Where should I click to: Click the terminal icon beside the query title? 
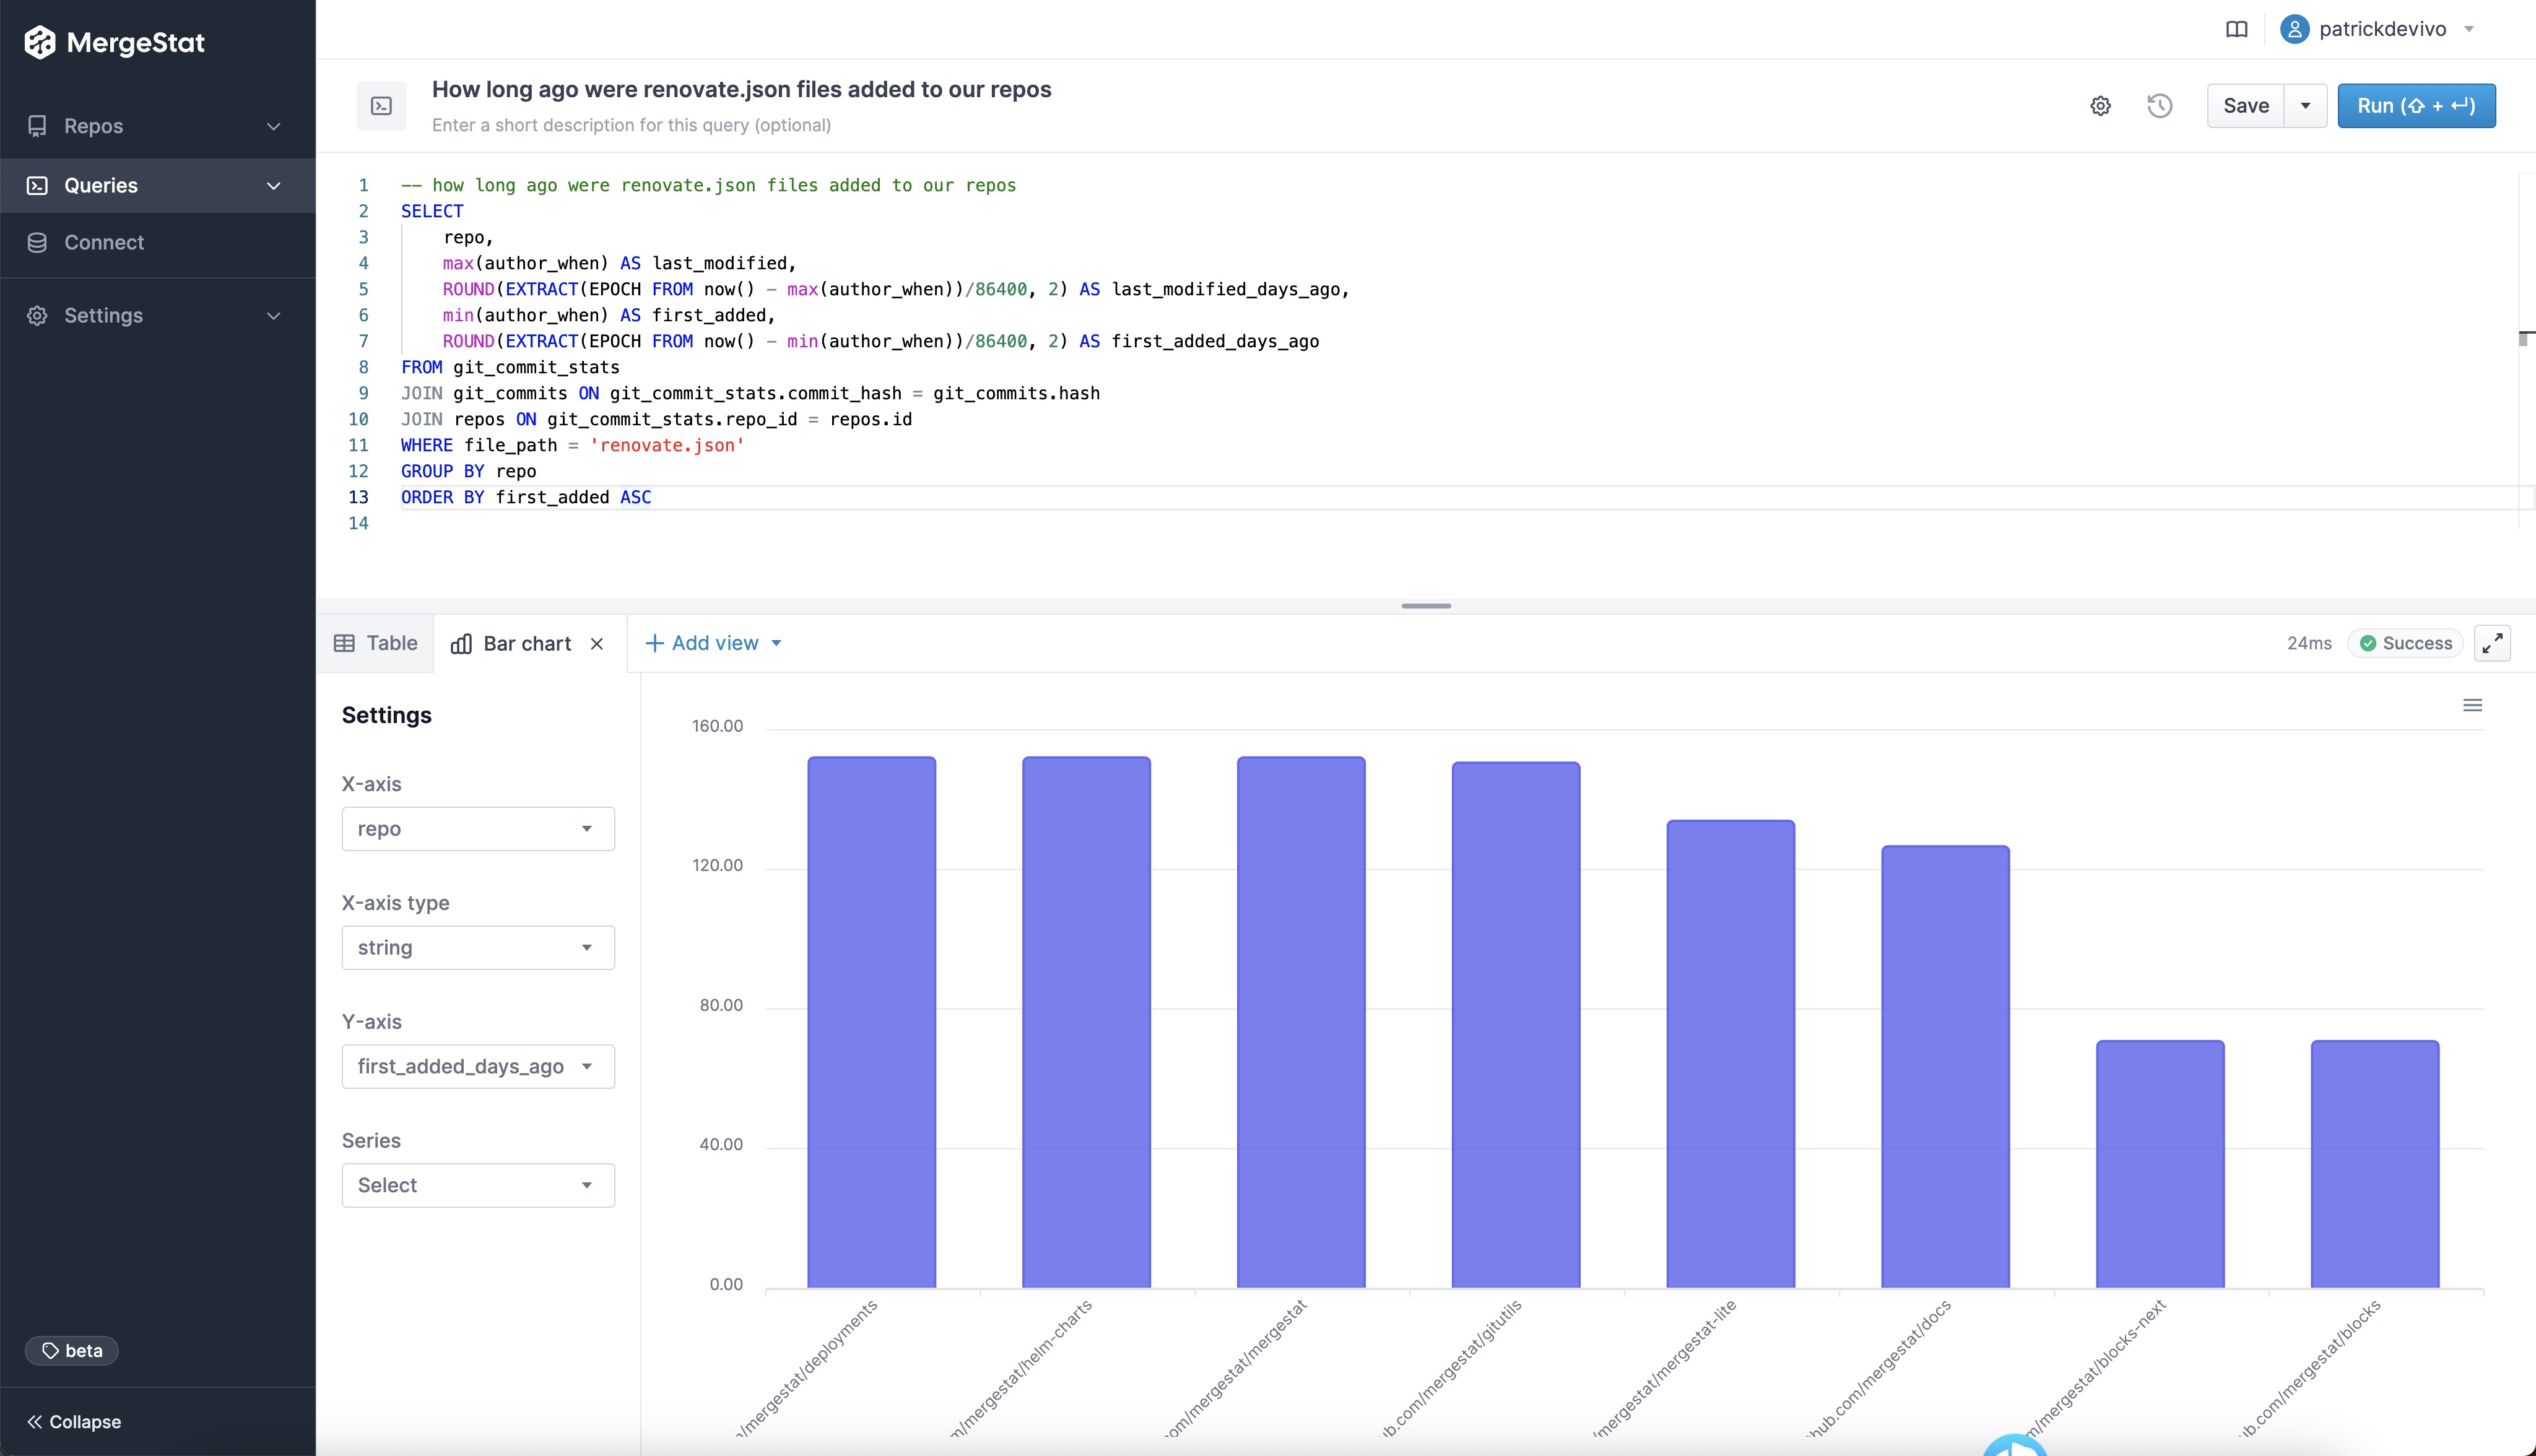pos(381,106)
